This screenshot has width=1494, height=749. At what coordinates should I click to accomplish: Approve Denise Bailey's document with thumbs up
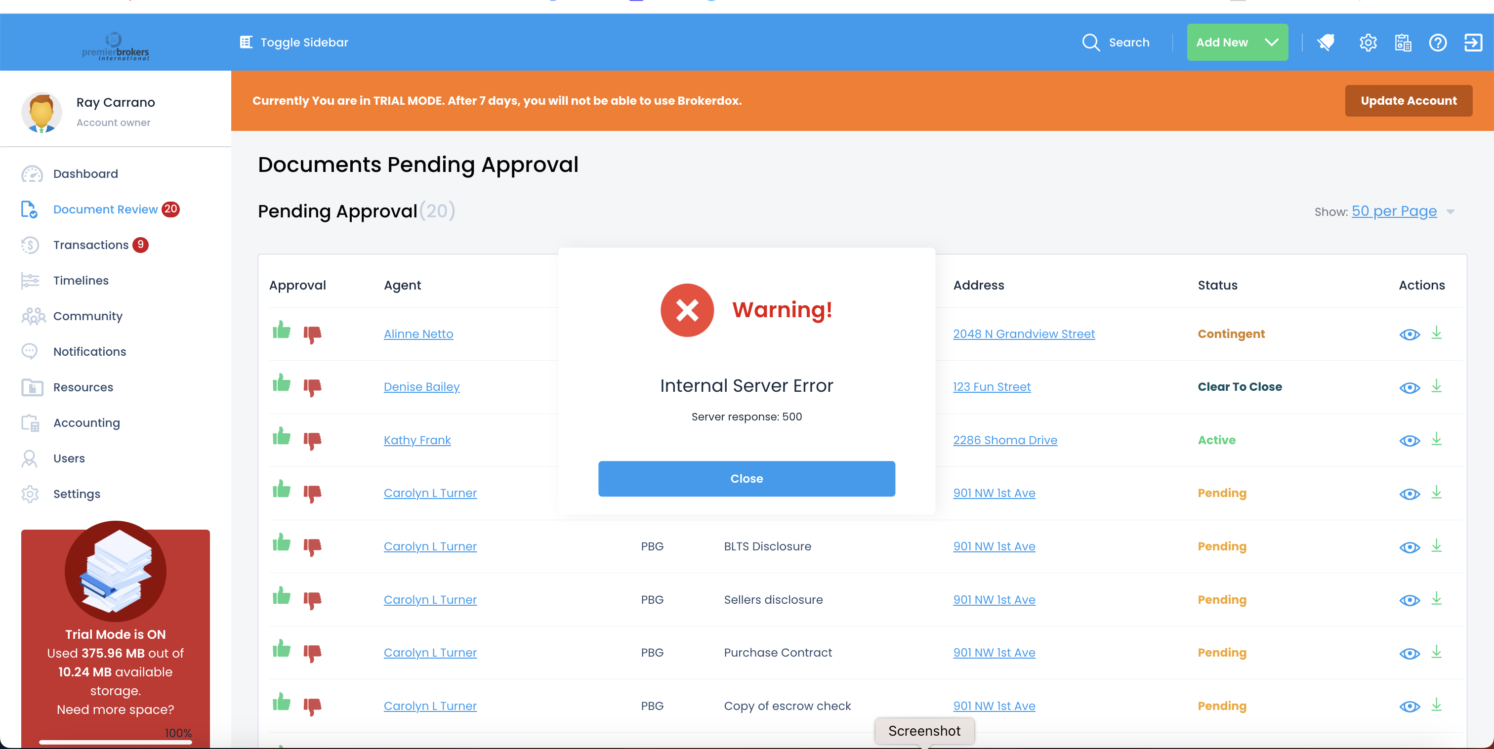coord(281,383)
